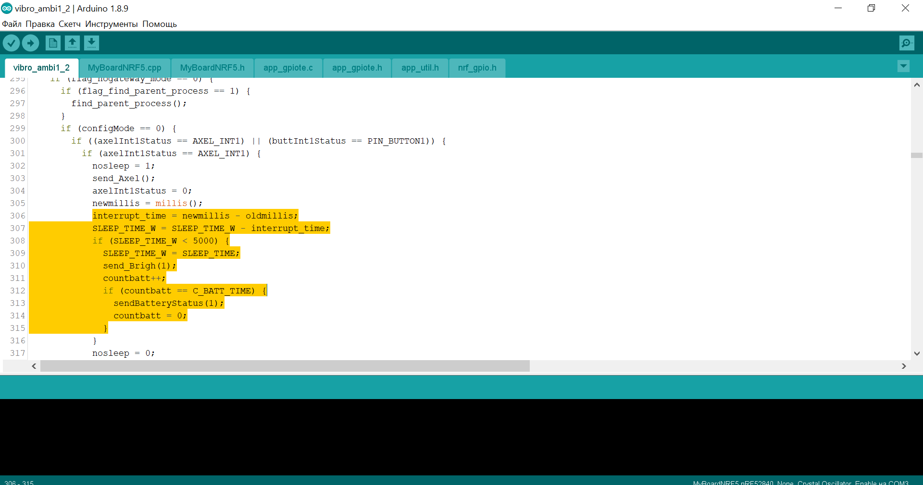This screenshot has height=485, width=923.
Task: Create a new sketch with New icon
Action: pos(53,43)
